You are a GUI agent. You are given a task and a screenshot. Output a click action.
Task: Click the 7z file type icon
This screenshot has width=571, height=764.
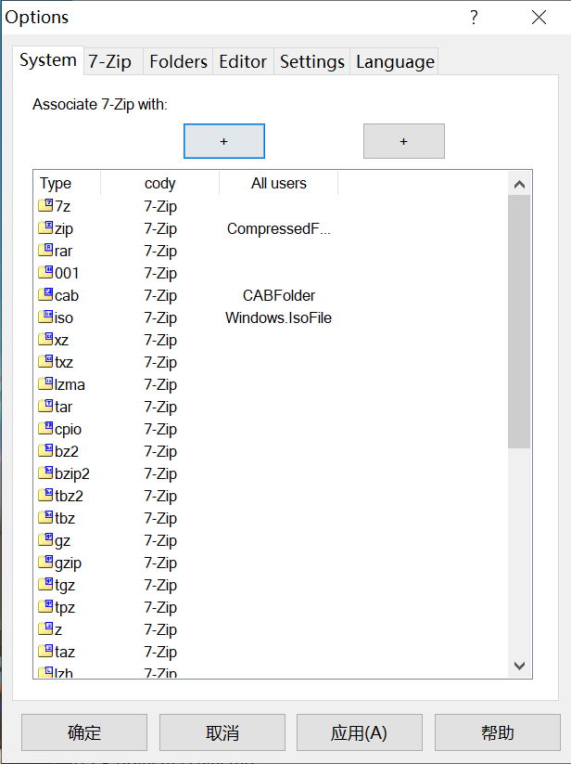pyautogui.click(x=45, y=206)
